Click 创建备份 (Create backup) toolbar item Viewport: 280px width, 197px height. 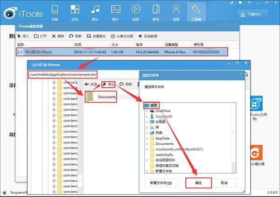point(96,36)
